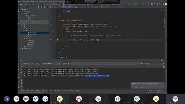The image size is (185, 104).
Task: Switch to activity_main.xml editor tab
Action: [55, 7]
